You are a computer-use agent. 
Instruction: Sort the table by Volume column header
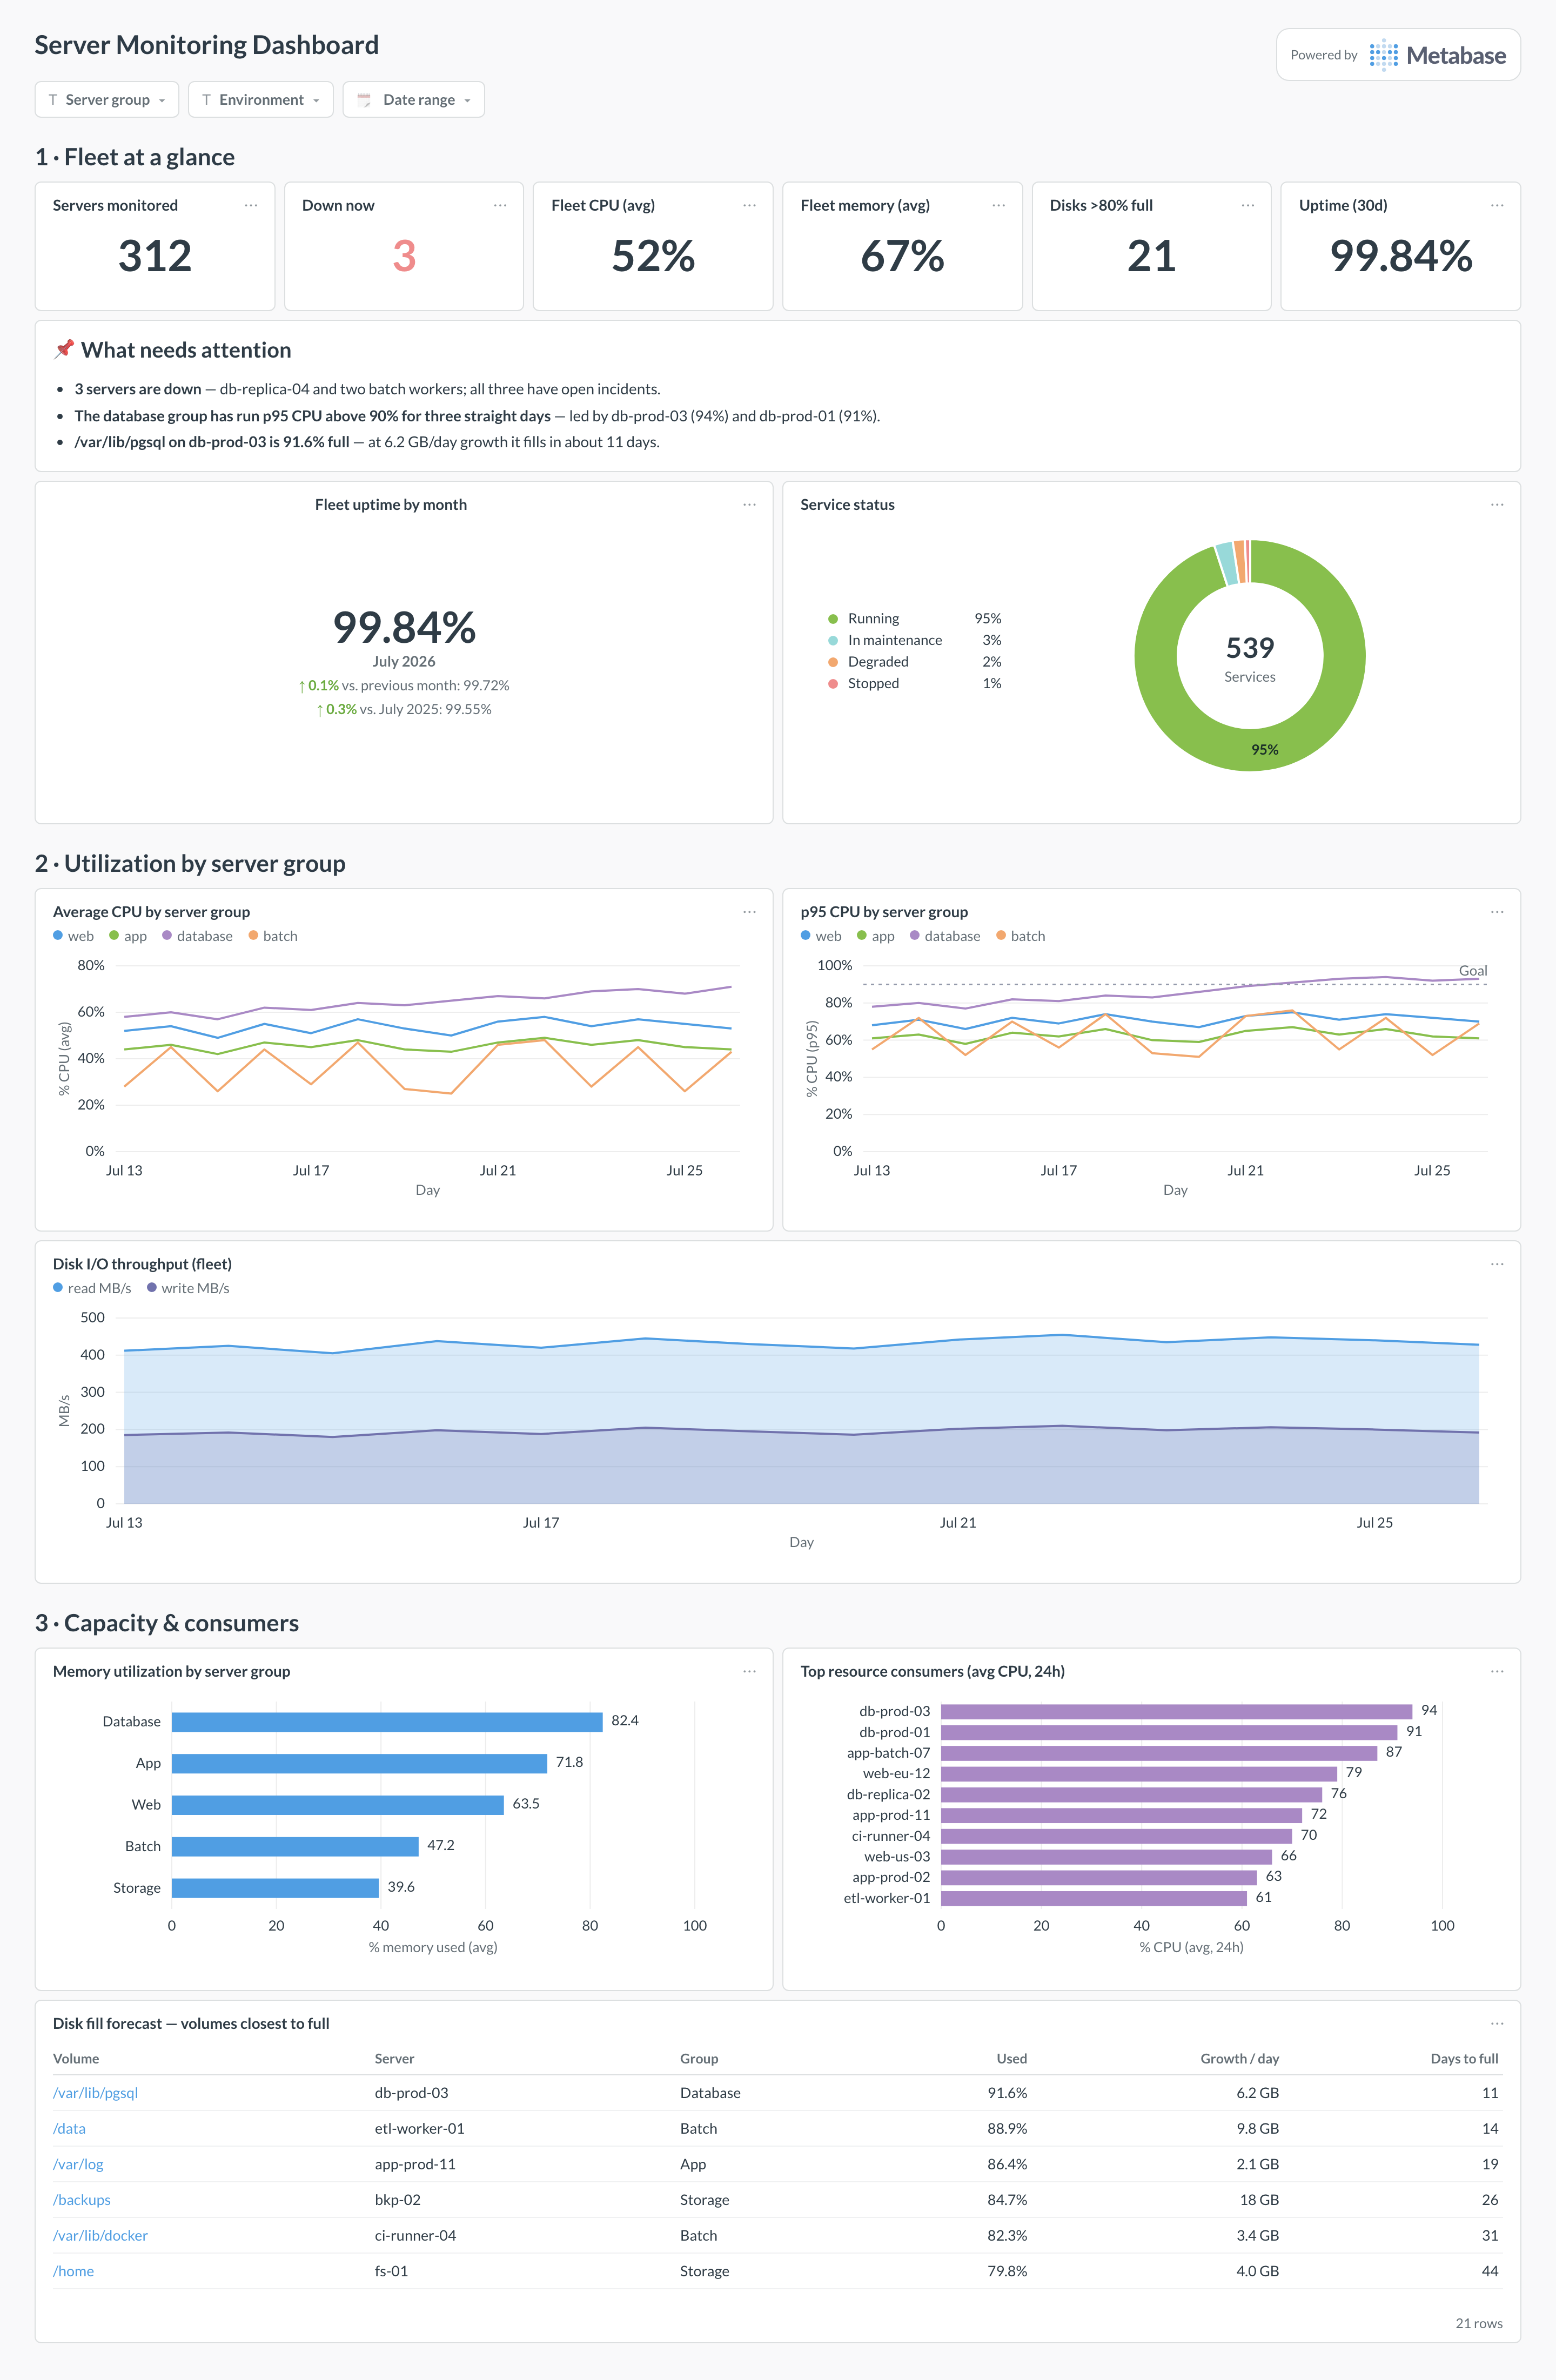coord(76,2058)
